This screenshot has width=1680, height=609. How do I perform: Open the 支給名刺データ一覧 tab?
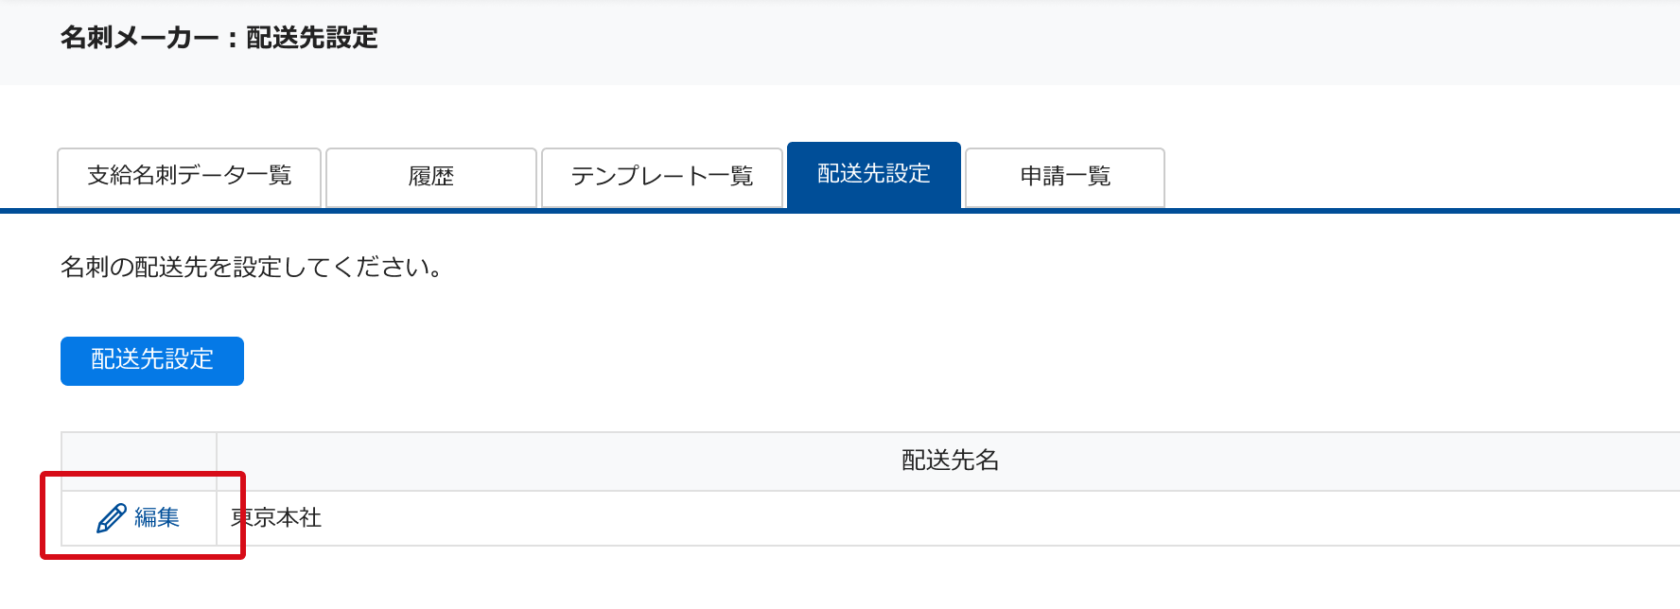(189, 177)
